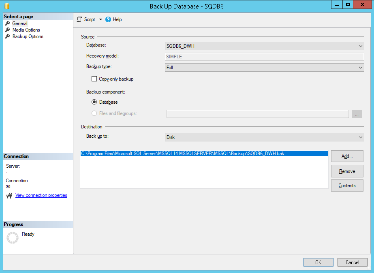Switch to the Media Options page

26,30
